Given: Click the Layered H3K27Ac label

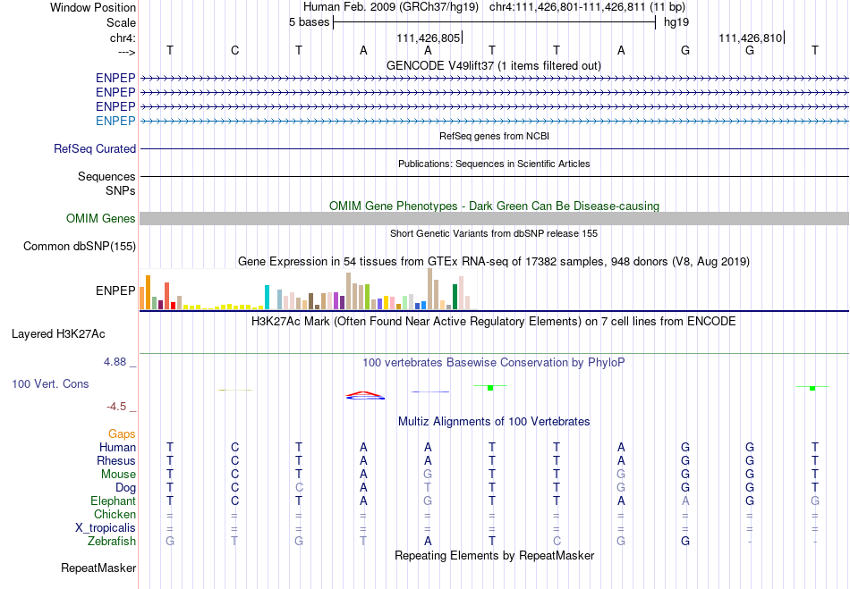Looking at the screenshot, I should (58, 334).
